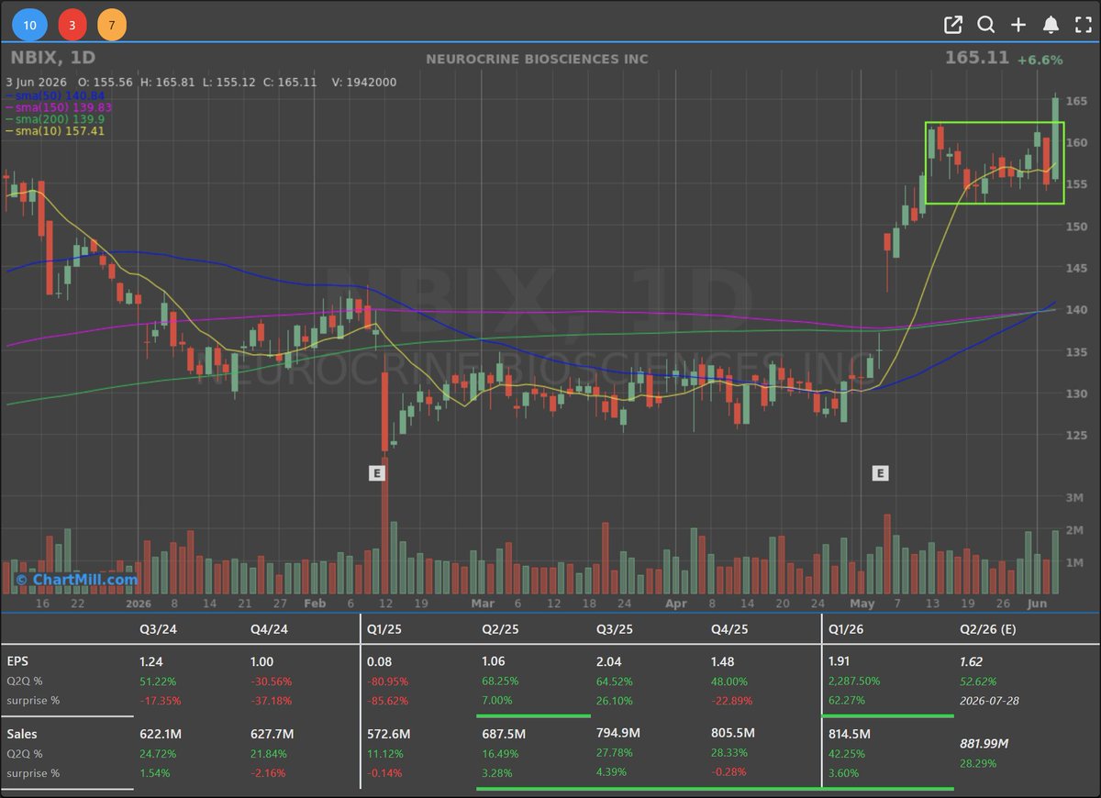Viewport: 1101px width, 798px height.
Task: Click the Q2/25 column header
Action: [x=500, y=629]
